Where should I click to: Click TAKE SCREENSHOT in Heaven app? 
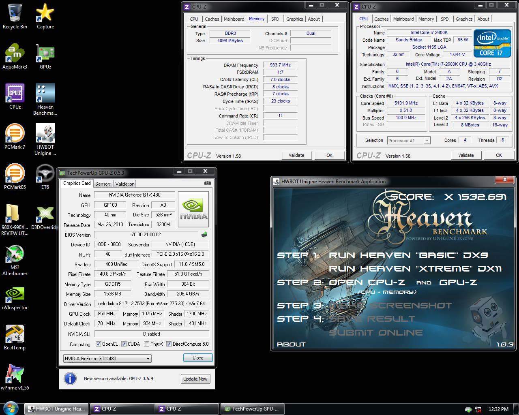390,306
